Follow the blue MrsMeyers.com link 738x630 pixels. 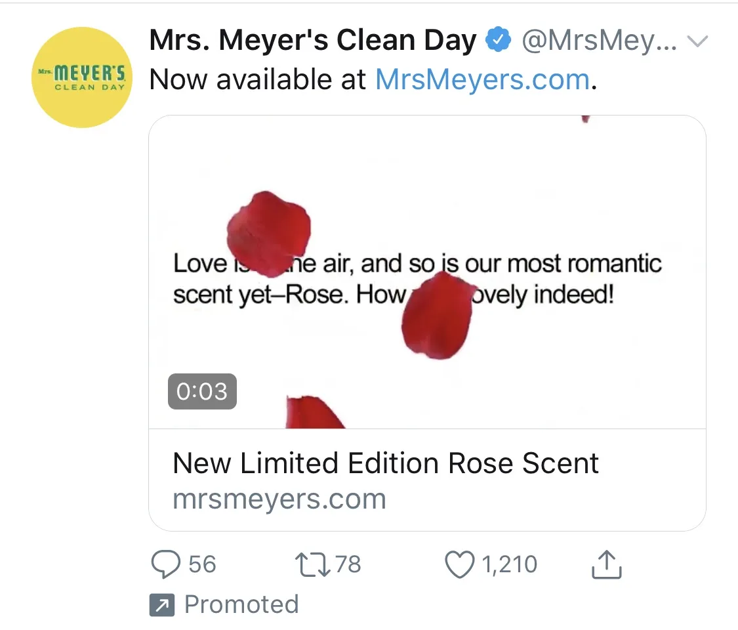point(483,79)
